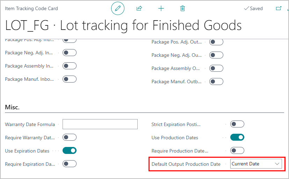Click the Use Production Dates label
Image resolution: width=289 pixels, height=179 pixels.
[175, 138]
